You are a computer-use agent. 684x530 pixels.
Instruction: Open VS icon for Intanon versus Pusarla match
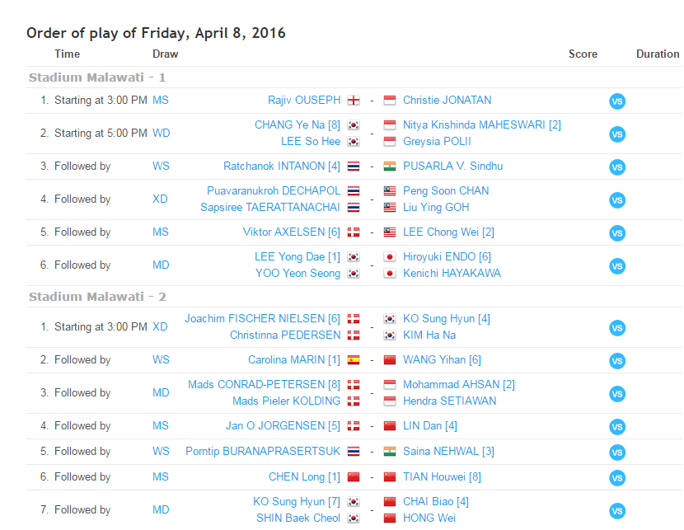coord(617,167)
